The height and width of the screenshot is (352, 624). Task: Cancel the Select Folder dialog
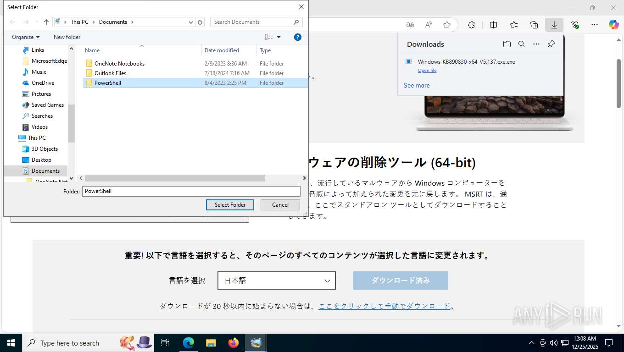[280, 205]
